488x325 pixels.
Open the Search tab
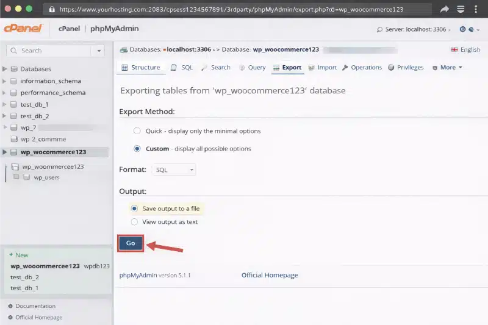pos(216,68)
